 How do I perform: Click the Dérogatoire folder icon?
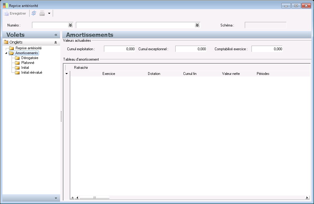tap(17, 58)
